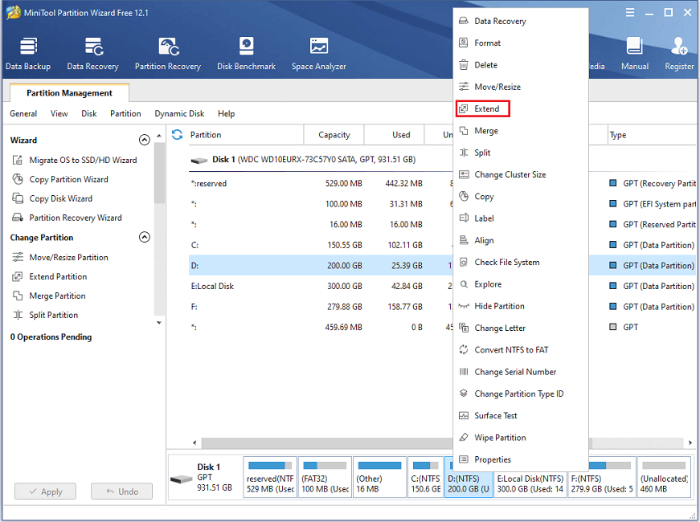The height and width of the screenshot is (522, 700).
Task: Open Change Partition Type ID
Action: pyautogui.click(x=521, y=394)
